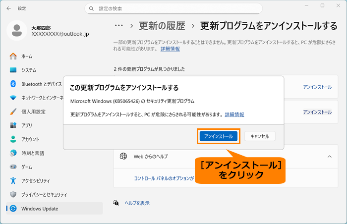Click the Bluetooth icon in sidebar
The height and width of the screenshot is (224, 347).
point(13,84)
